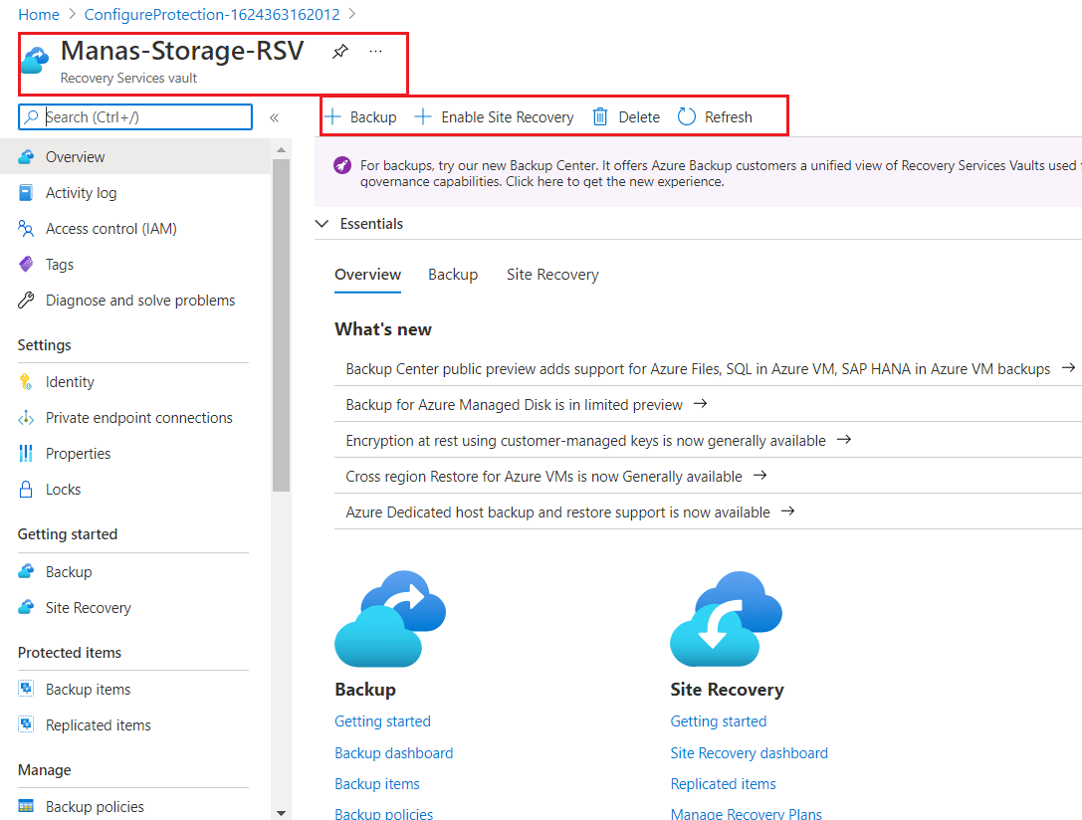Open the ellipsis more options menu
The height and width of the screenshot is (820, 1082).
tap(375, 51)
